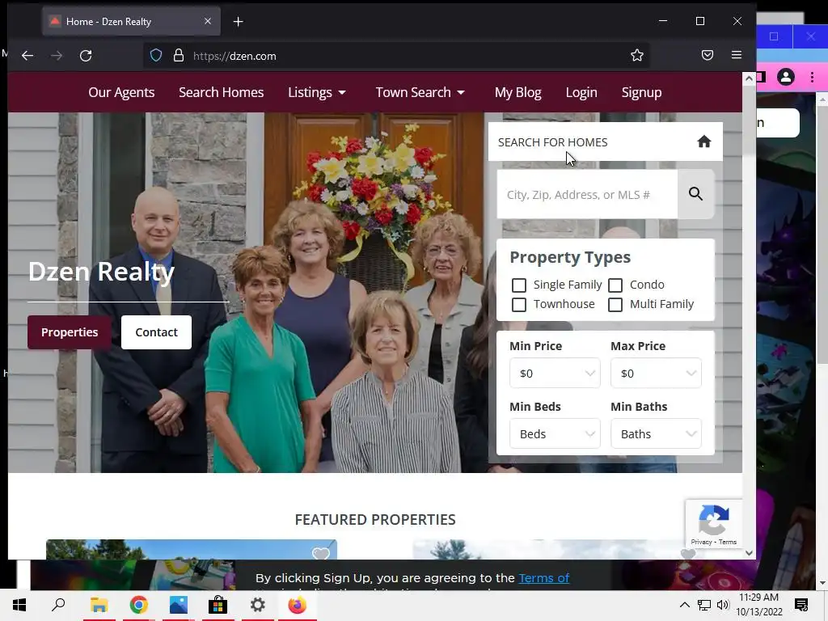Favorite the first featured property heart
The height and width of the screenshot is (621, 828).
pos(320,553)
